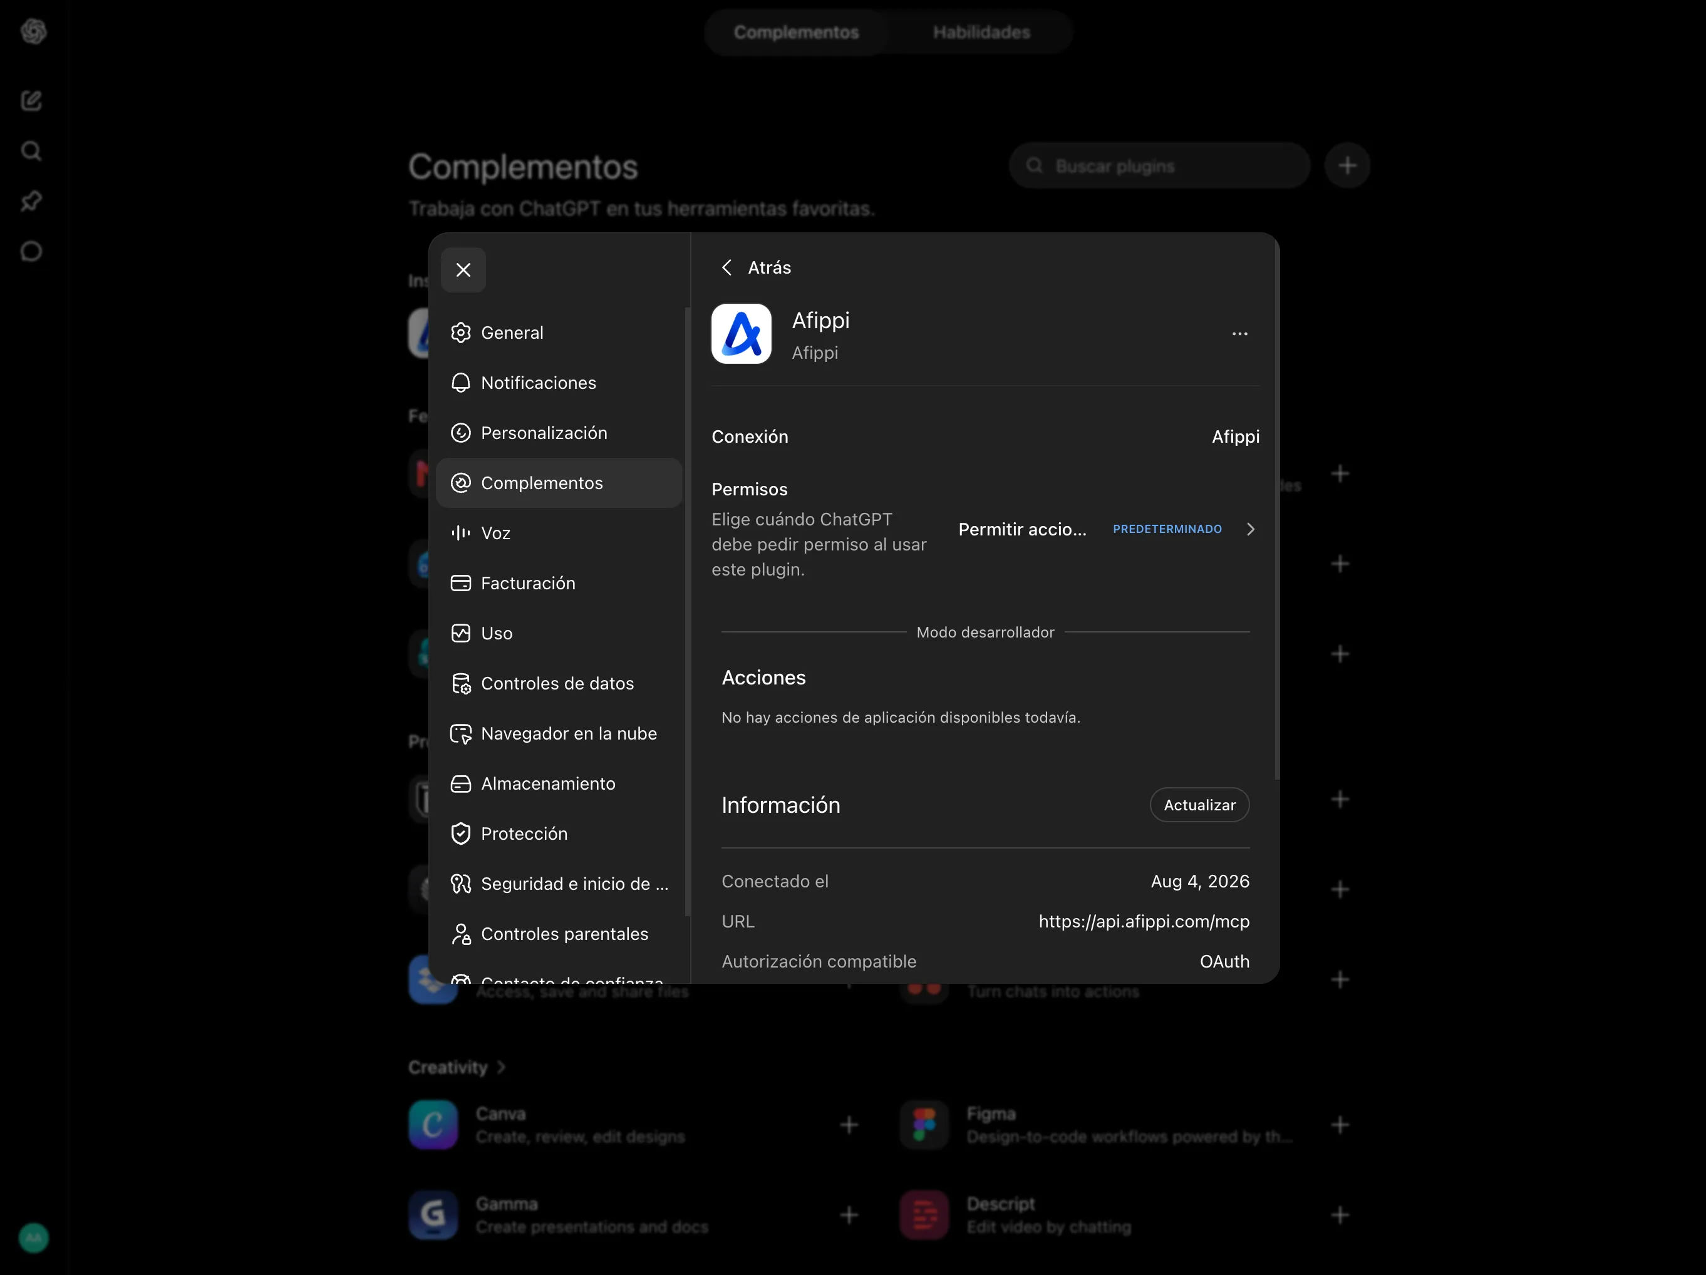
Task: Click the Afippi connection value
Action: pos(1236,436)
